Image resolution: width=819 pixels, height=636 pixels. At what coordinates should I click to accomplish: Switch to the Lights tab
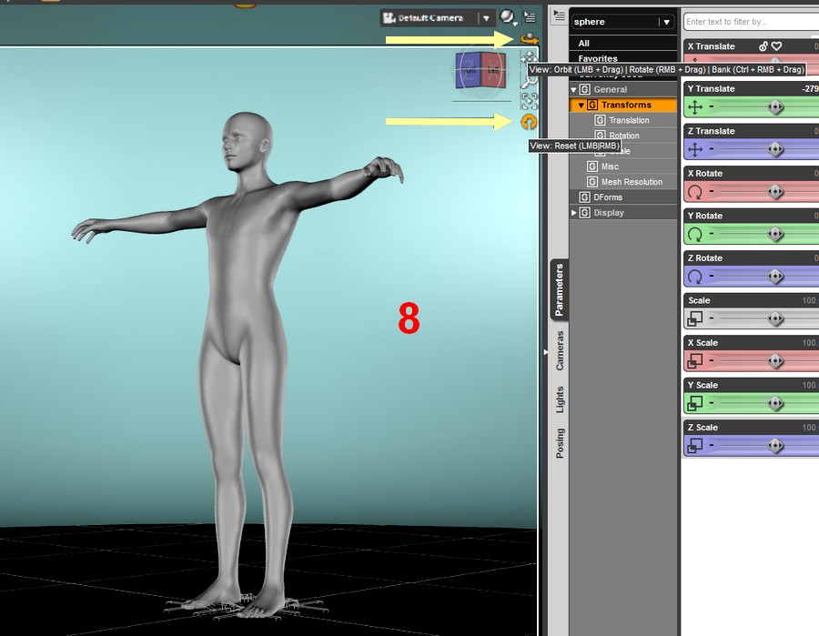click(560, 399)
